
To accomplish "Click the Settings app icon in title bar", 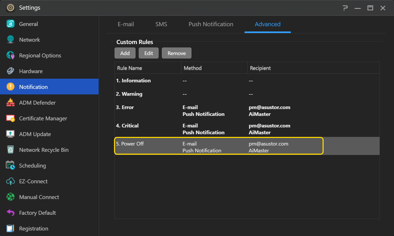I will (x=11, y=8).
